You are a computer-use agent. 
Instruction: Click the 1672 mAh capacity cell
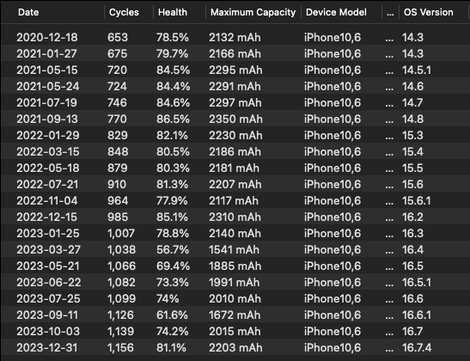235,315
